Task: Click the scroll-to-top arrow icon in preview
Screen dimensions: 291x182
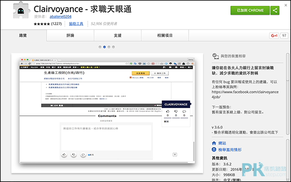Action: coord(175,154)
